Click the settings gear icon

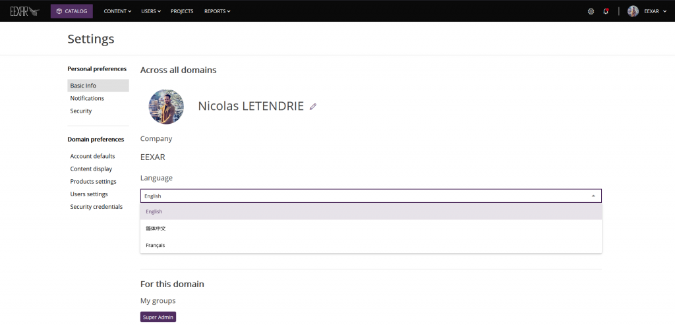point(591,12)
